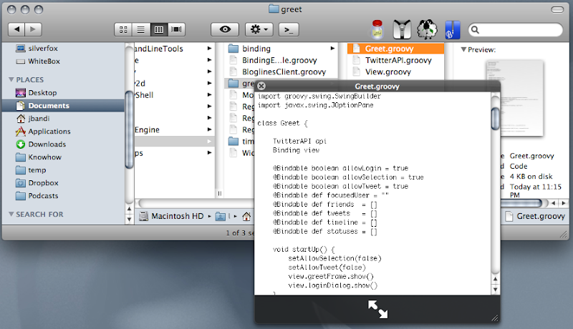Click the jar icon in toolbar
This screenshot has width=573, height=329.
(x=377, y=29)
